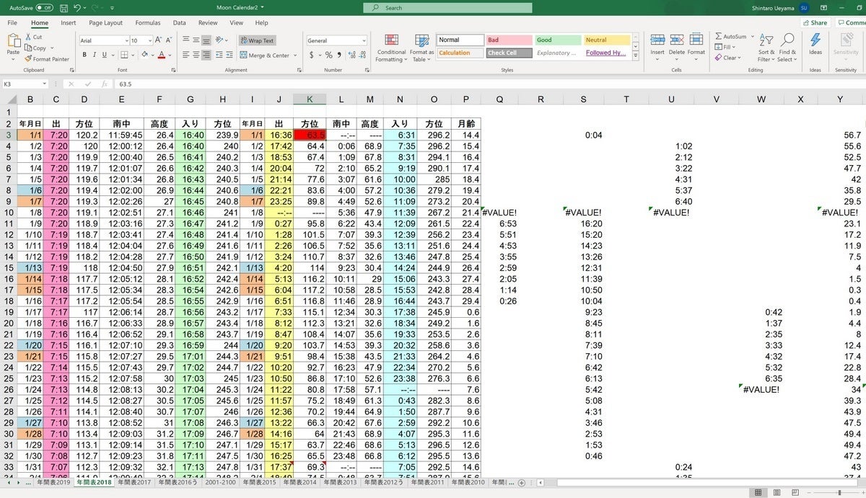This screenshot has height=498, width=866.
Task: Click the Share button
Action: 815,23
